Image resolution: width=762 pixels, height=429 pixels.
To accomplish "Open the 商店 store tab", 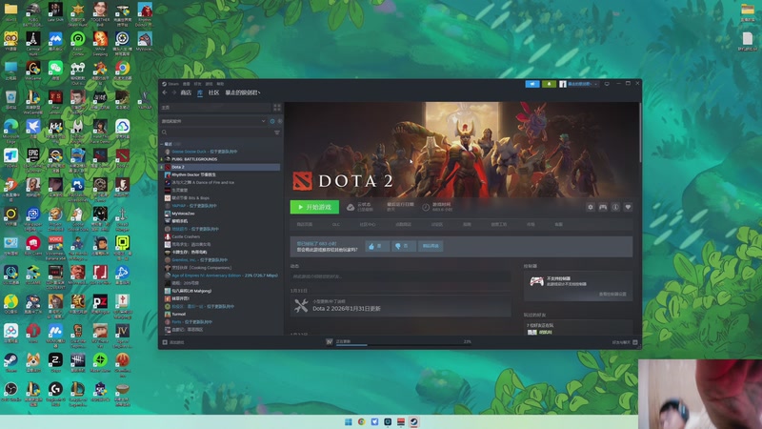I will [x=186, y=92].
